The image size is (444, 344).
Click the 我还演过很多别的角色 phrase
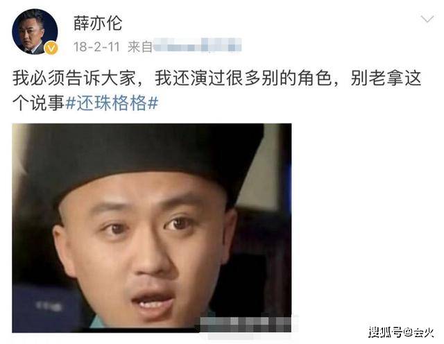pyautogui.click(x=243, y=78)
